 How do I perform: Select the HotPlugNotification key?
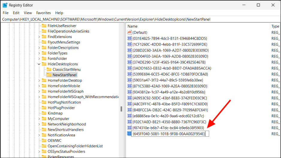click(x=64, y=102)
